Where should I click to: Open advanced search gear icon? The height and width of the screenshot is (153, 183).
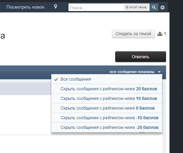pyautogui.click(x=163, y=8)
